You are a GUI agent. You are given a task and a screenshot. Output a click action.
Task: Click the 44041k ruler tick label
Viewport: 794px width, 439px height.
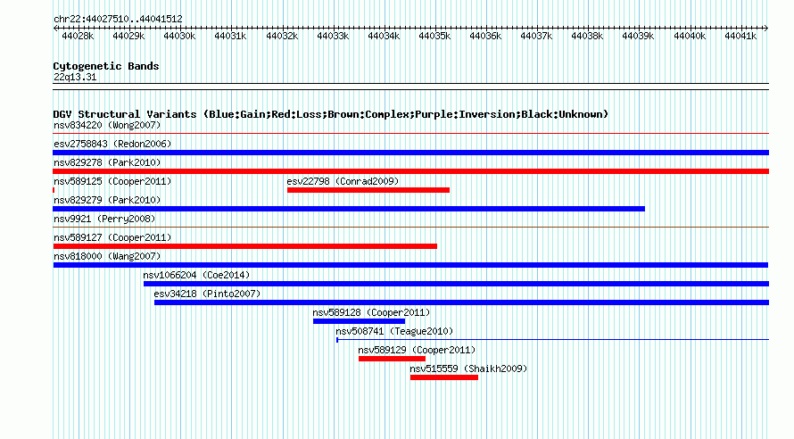pos(740,36)
